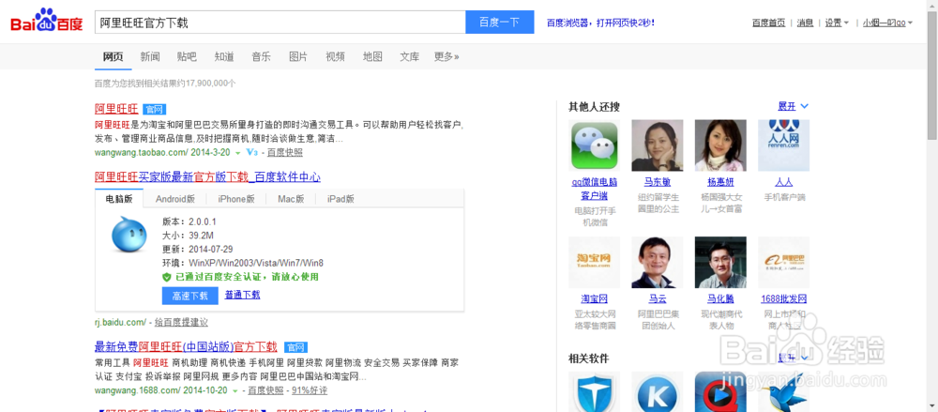Click the green security shield icon
This screenshot has width=938, height=412.
point(167,277)
